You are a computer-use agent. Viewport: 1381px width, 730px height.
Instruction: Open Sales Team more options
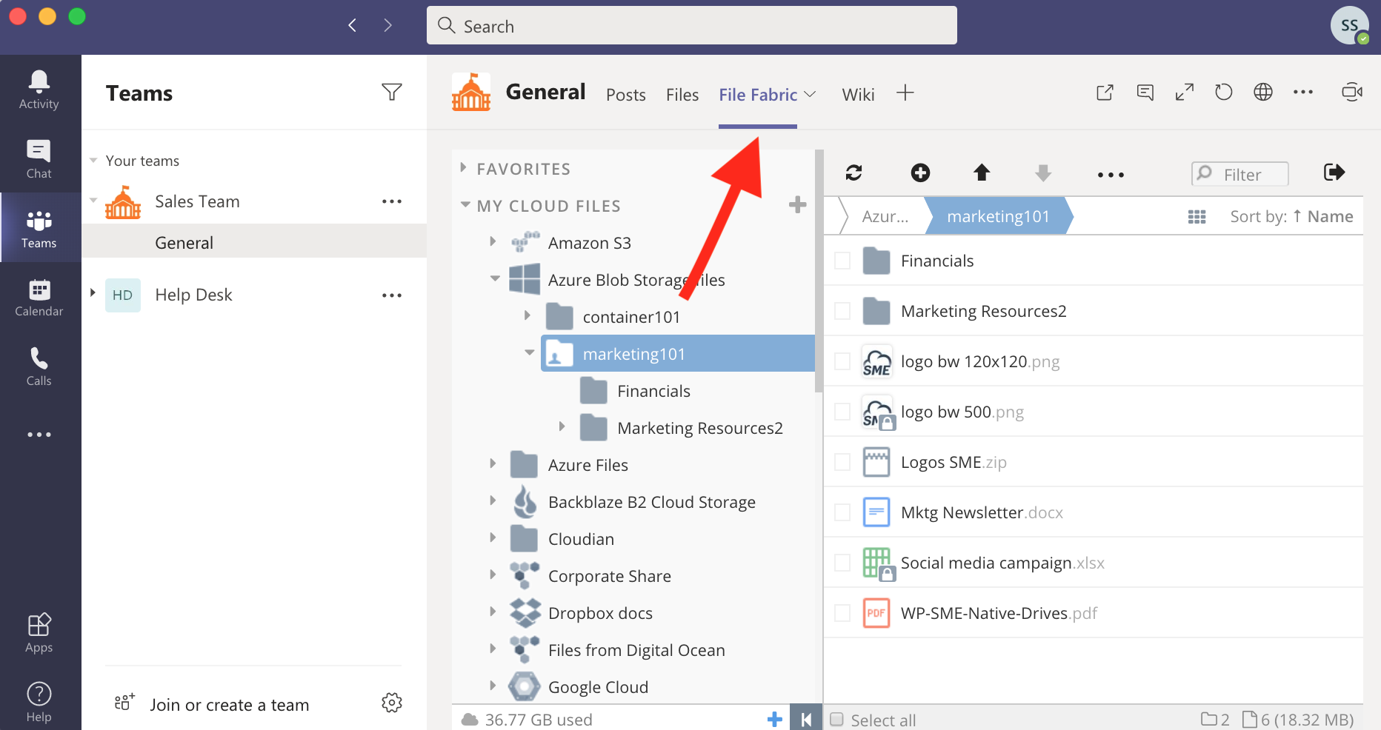point(391,201)
